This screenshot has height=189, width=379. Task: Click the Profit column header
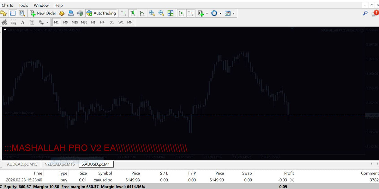click(x=289, y=173)
